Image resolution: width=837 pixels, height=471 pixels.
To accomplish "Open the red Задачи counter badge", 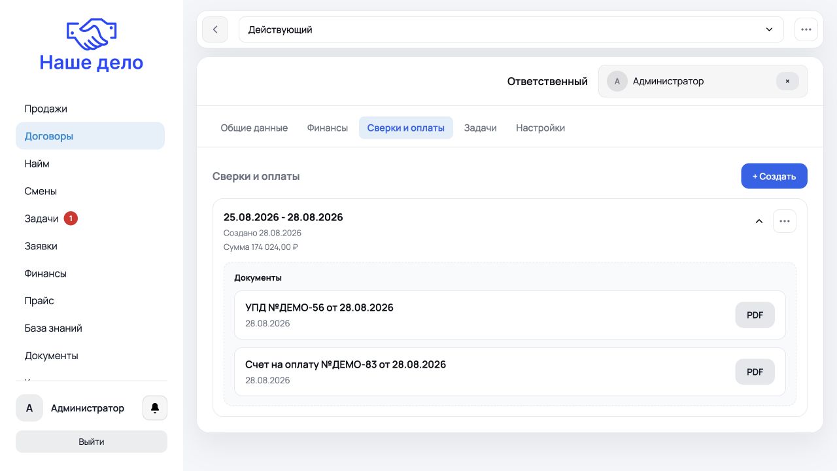I will 71,218.
